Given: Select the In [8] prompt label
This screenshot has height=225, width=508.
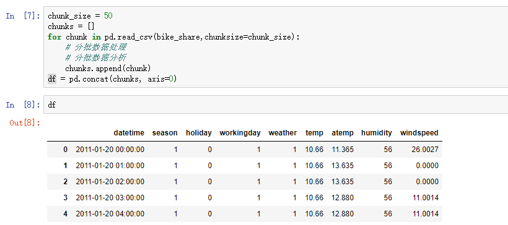Looking at the screenshot, I should tap(23, 104).
